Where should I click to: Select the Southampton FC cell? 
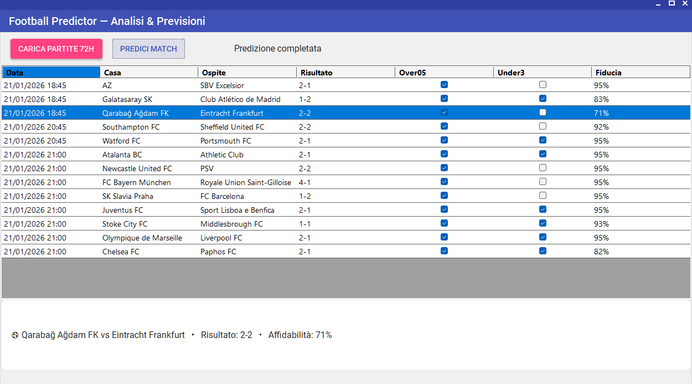pyautogui.click(x=149, y=127)
